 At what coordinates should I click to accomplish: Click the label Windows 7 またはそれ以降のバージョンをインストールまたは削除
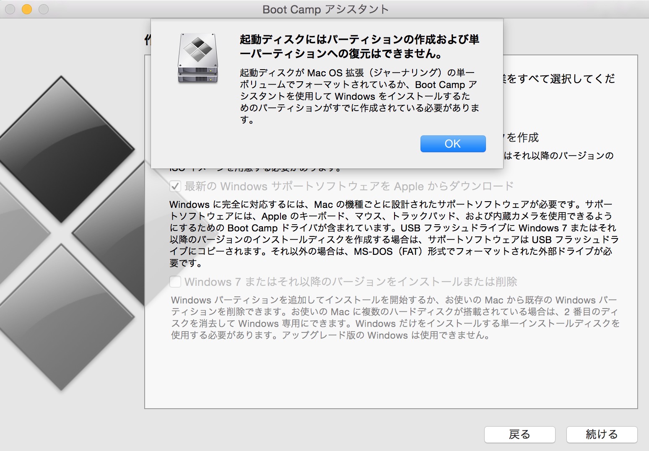point(351,282)
